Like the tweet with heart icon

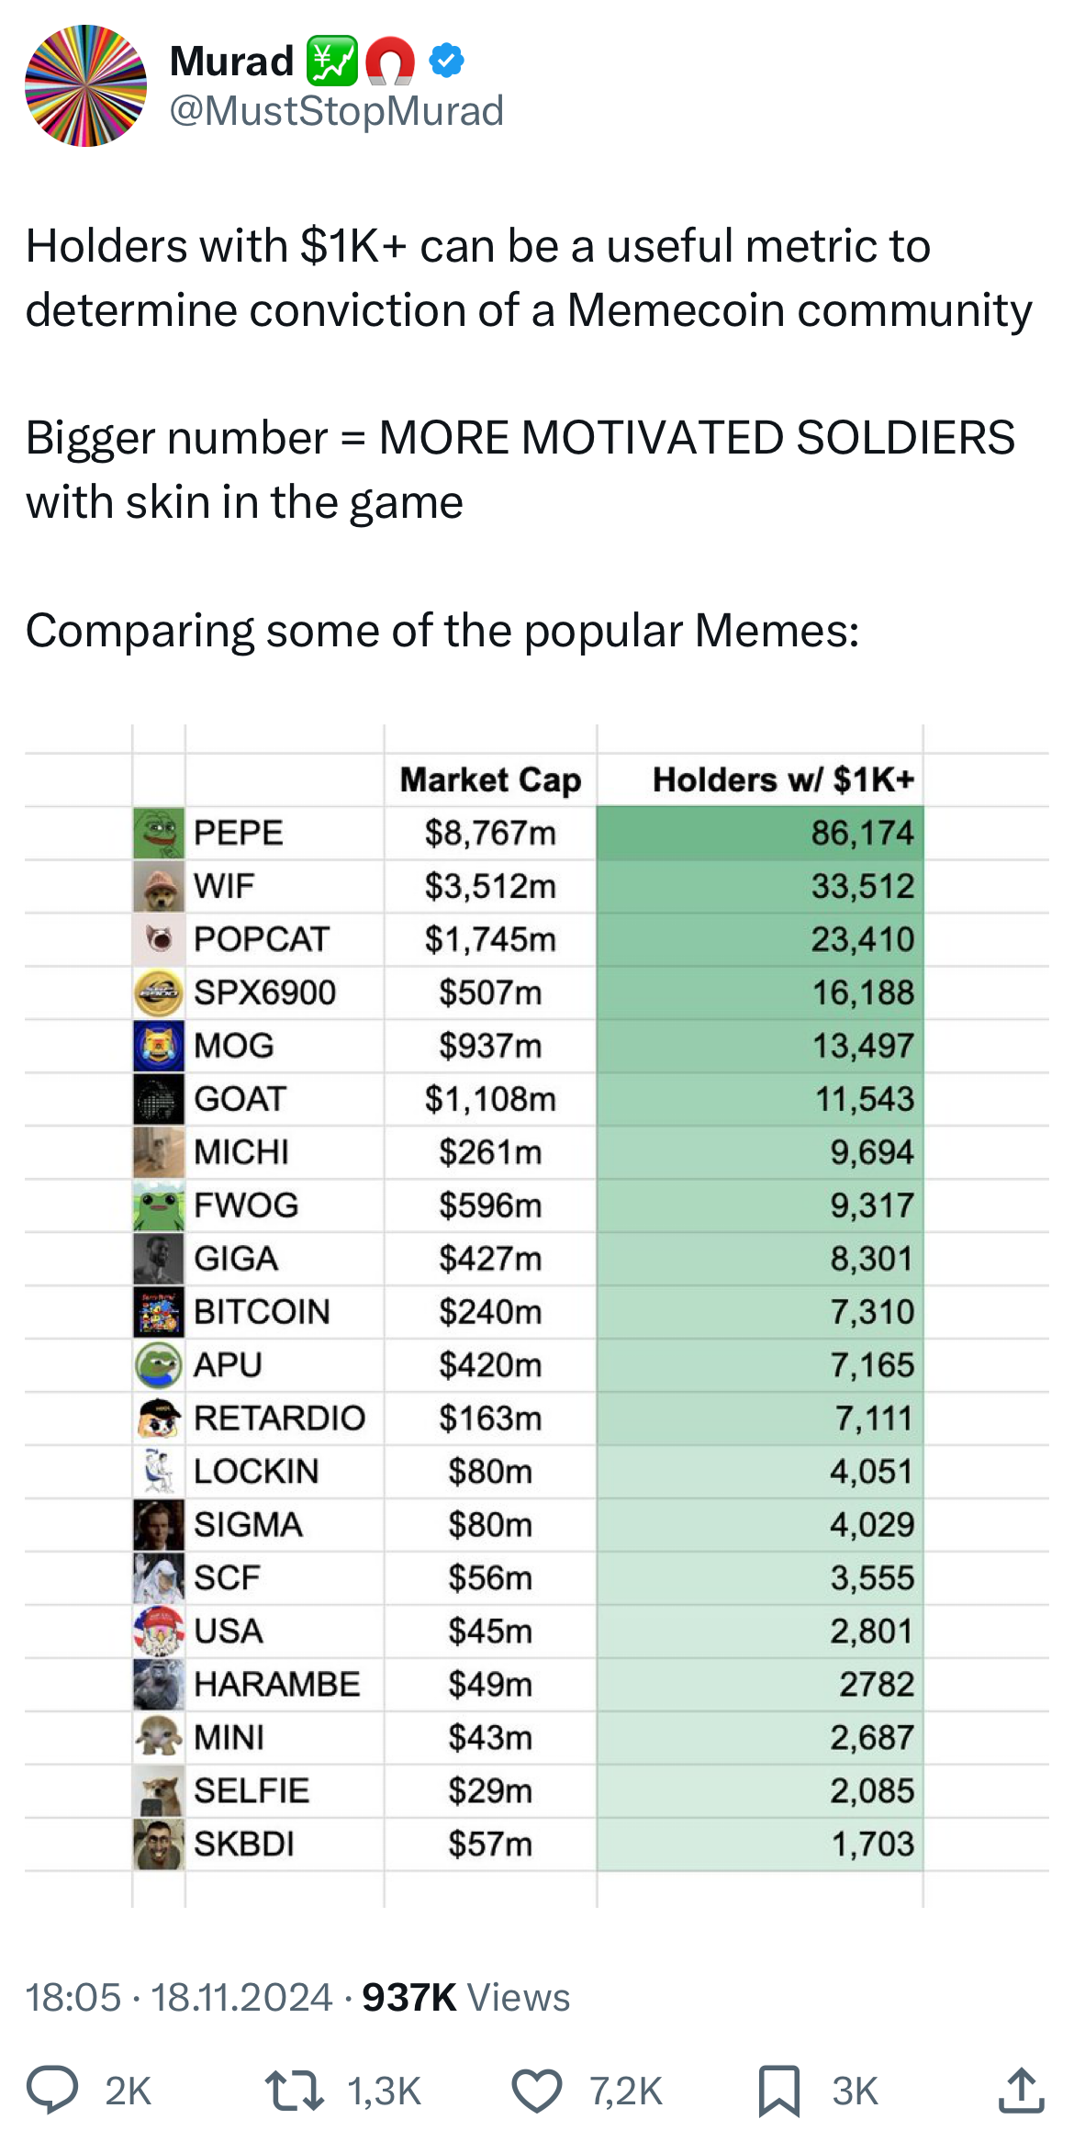coord(536,2090)
